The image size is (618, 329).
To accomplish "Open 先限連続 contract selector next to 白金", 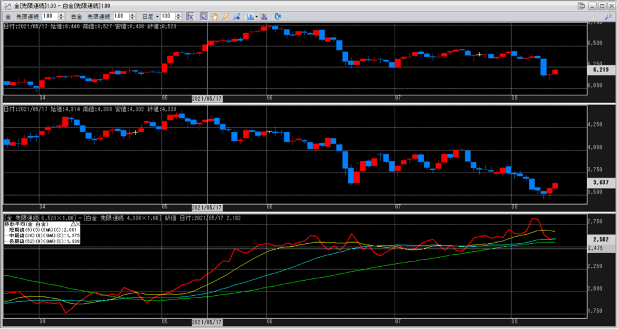I will [x=99, y=16].
